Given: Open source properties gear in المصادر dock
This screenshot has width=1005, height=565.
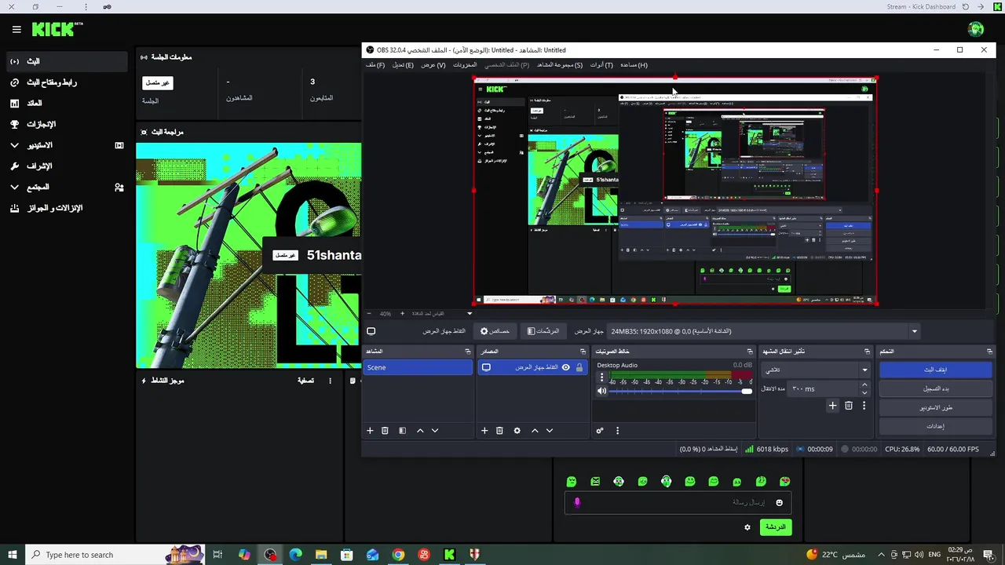Looking at the screenshot, I should pyautogui.click(x=517, y=430).
